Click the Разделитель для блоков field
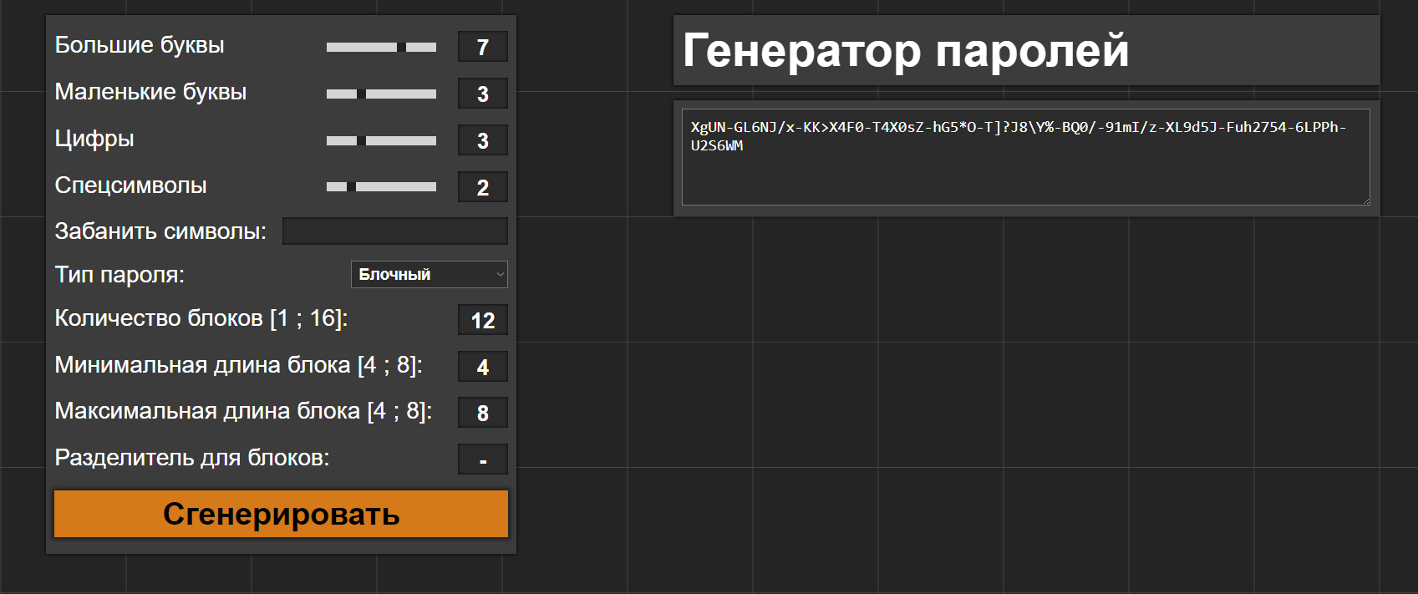 point(483,459)
